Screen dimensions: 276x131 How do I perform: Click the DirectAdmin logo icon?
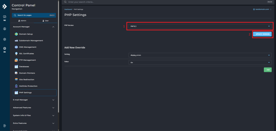pos(5,6)
